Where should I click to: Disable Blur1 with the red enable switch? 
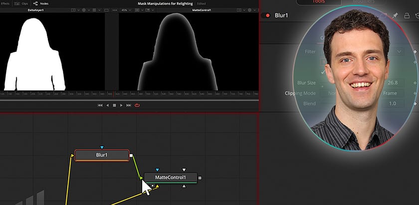[266, 15]
